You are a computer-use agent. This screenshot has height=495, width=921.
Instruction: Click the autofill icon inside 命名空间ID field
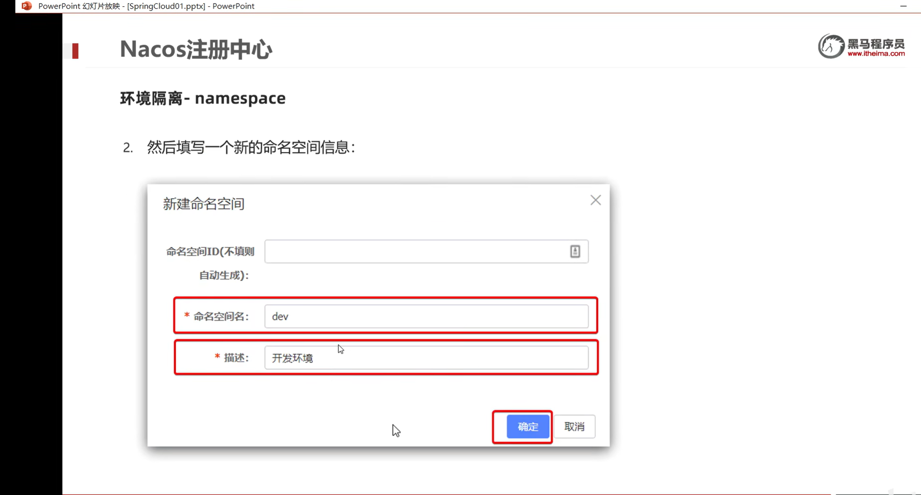tap(575, 251)
